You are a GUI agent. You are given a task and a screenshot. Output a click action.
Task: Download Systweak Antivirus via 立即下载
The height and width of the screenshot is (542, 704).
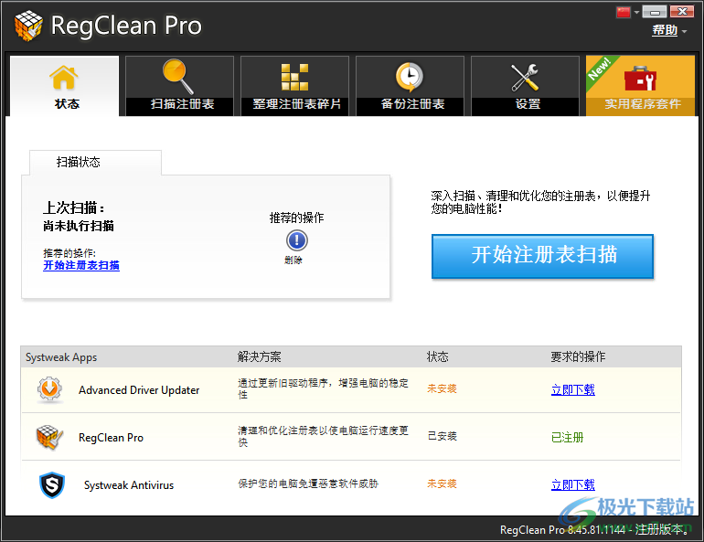573,485
